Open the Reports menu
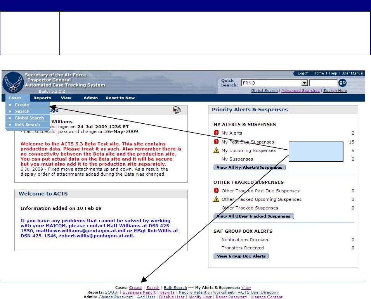The width and height of the screenshot is (371, 299). (x=42, y=98)
